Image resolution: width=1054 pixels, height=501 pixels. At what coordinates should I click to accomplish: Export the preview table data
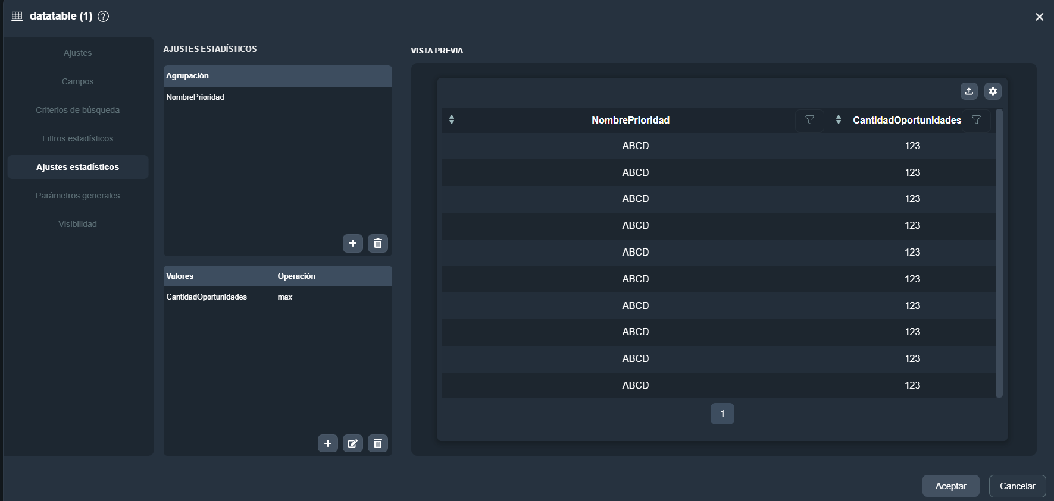969,91
